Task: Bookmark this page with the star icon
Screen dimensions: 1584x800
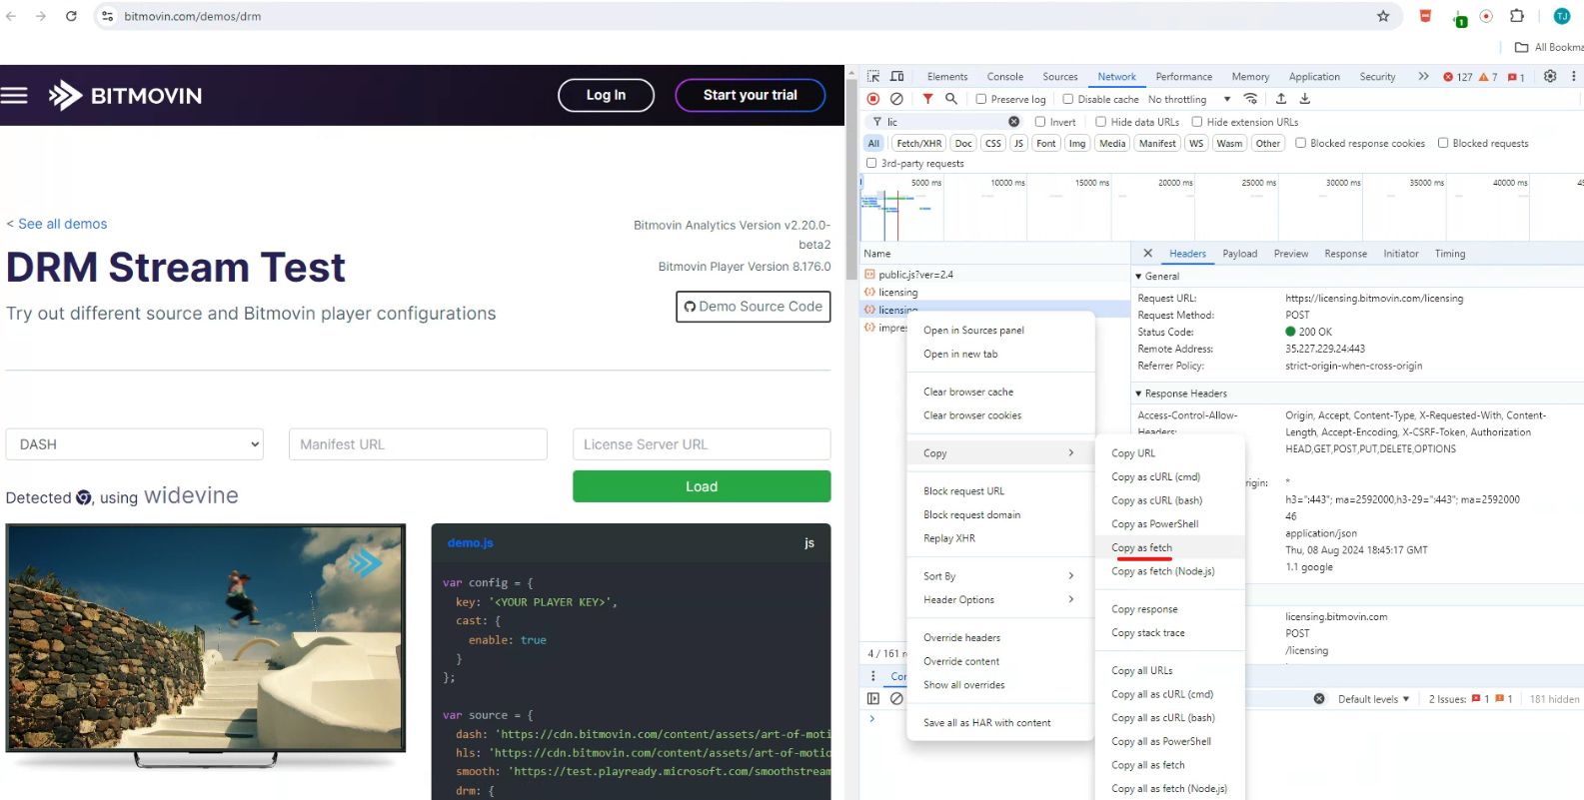Action: tap(1383, 16)
